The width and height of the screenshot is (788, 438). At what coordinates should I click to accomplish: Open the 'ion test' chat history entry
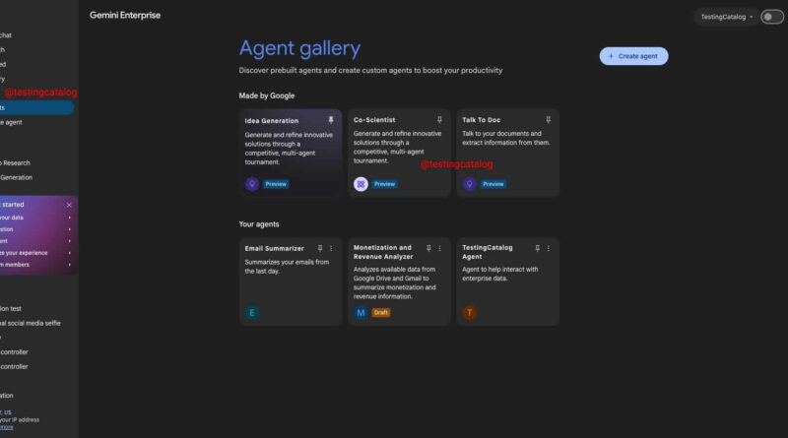[37, 308]
